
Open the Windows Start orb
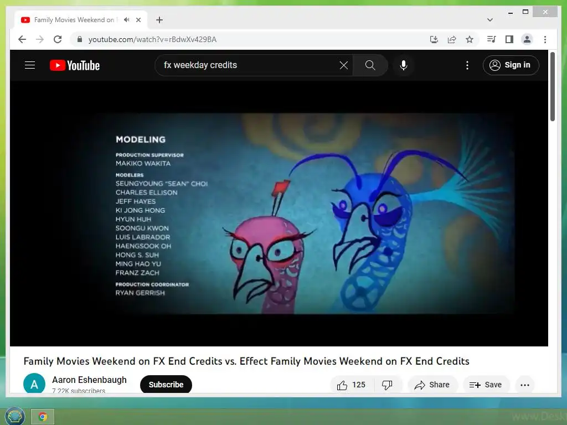(14, 416)
